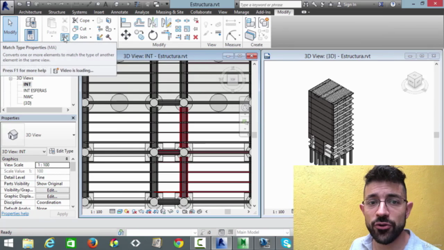444x250 pixels.
Task: Click Edit button for Visibility/Graphics row
Action: 52,190
